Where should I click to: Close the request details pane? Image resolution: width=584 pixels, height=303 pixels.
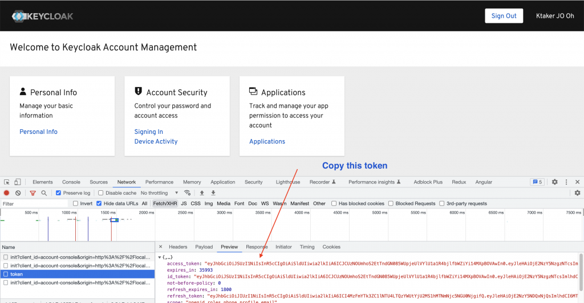pos(160,247)
